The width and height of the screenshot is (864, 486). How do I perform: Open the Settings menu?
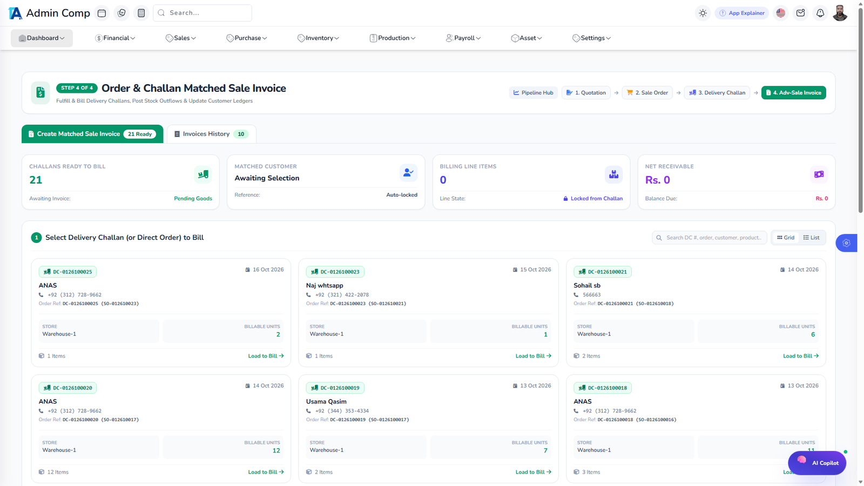coord(592,38)
